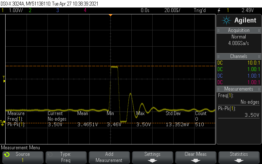Screen dimensions: 262x164
Task: Click the Agilent logo starburst icon
Action: pyautogui.click(x=226, y=20)
